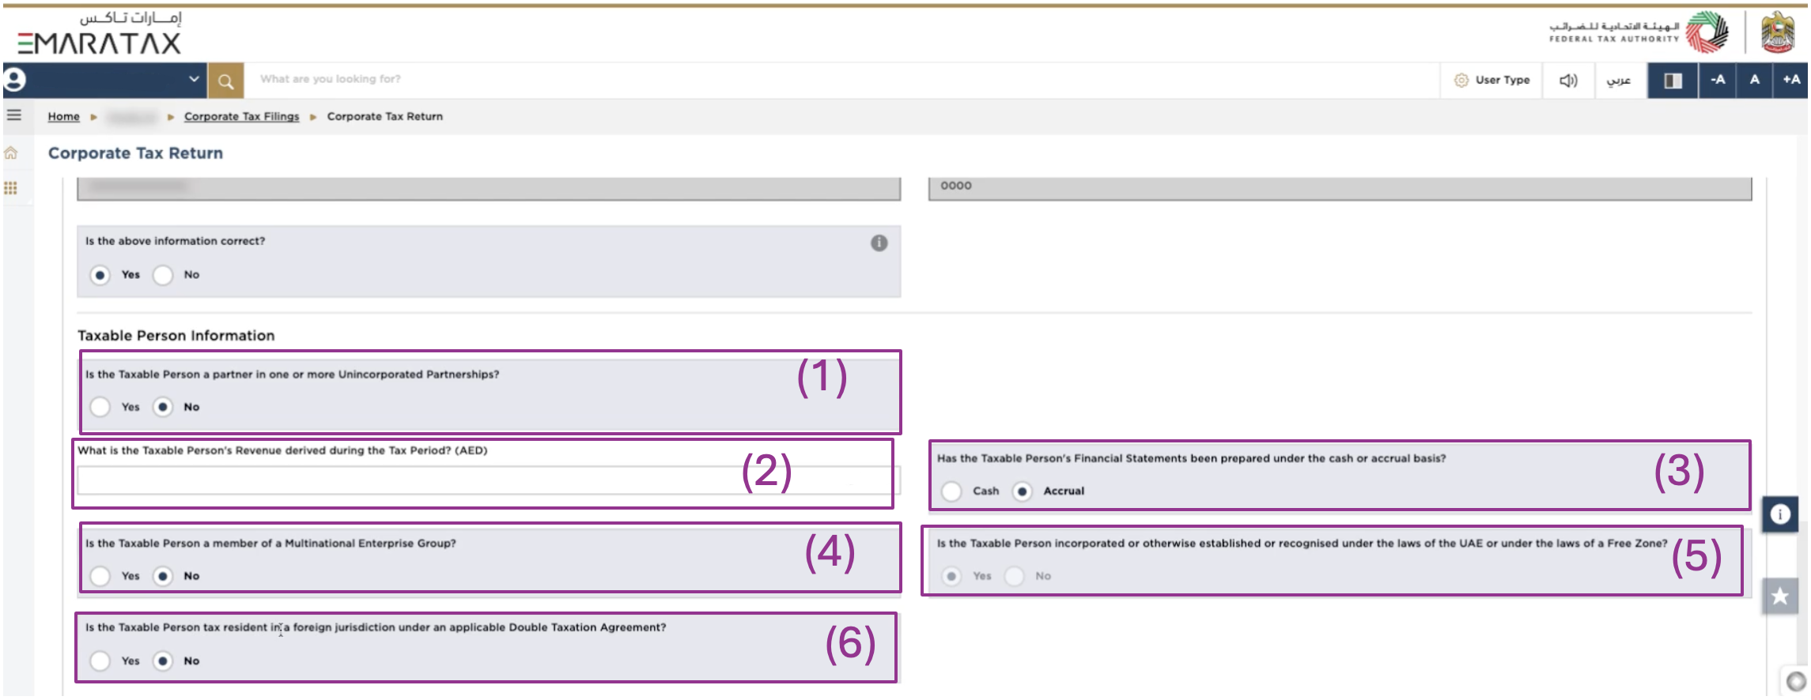Select Yes for Unincorporated Partnerships question
This screenshot has height=700, width=1811.
tap(100, 407)
